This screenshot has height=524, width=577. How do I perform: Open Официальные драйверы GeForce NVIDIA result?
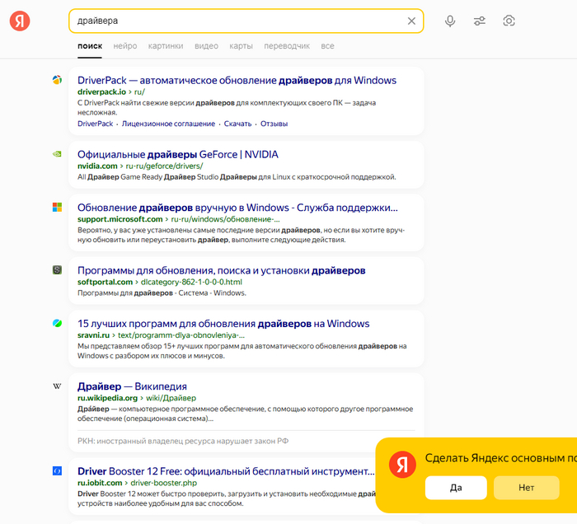coord(178,154)
